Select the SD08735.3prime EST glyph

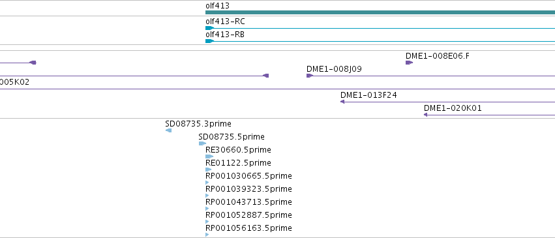[168, 130]
